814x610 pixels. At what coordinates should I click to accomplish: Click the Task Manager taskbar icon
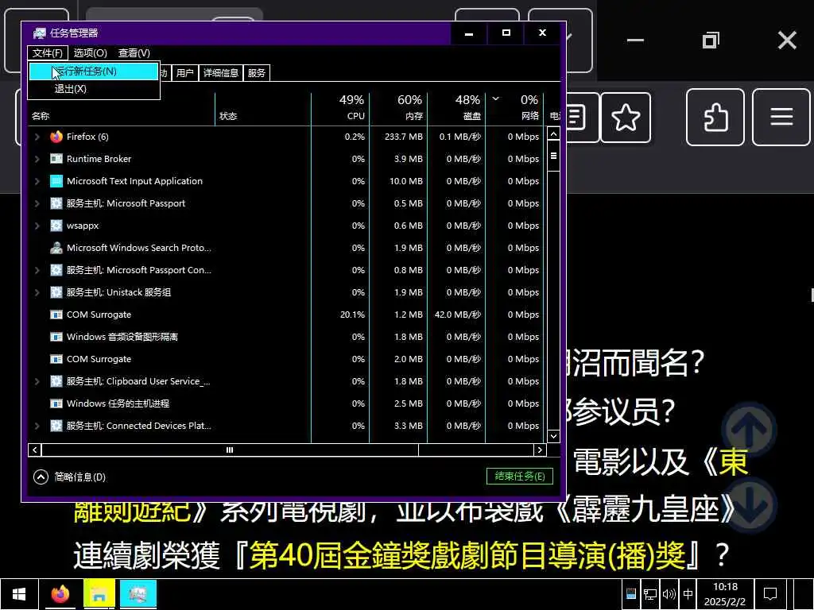[x=138, y=594]
